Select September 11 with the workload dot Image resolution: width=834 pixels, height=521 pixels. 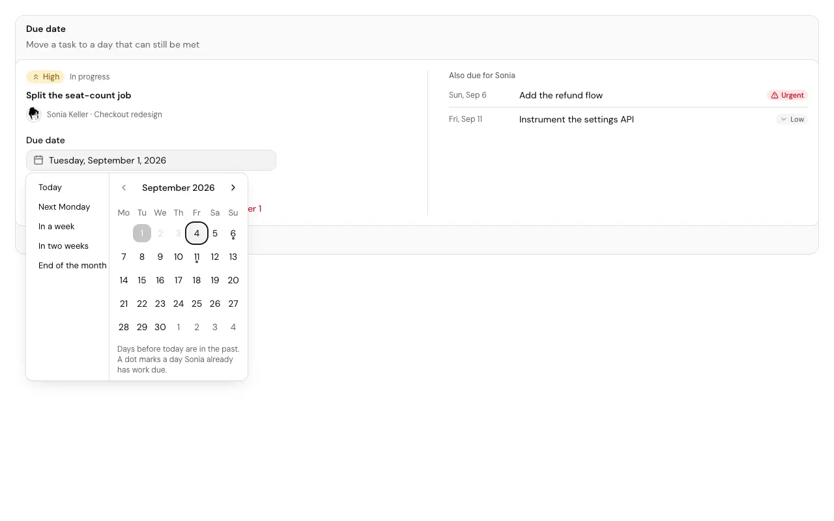click(197, 257)
